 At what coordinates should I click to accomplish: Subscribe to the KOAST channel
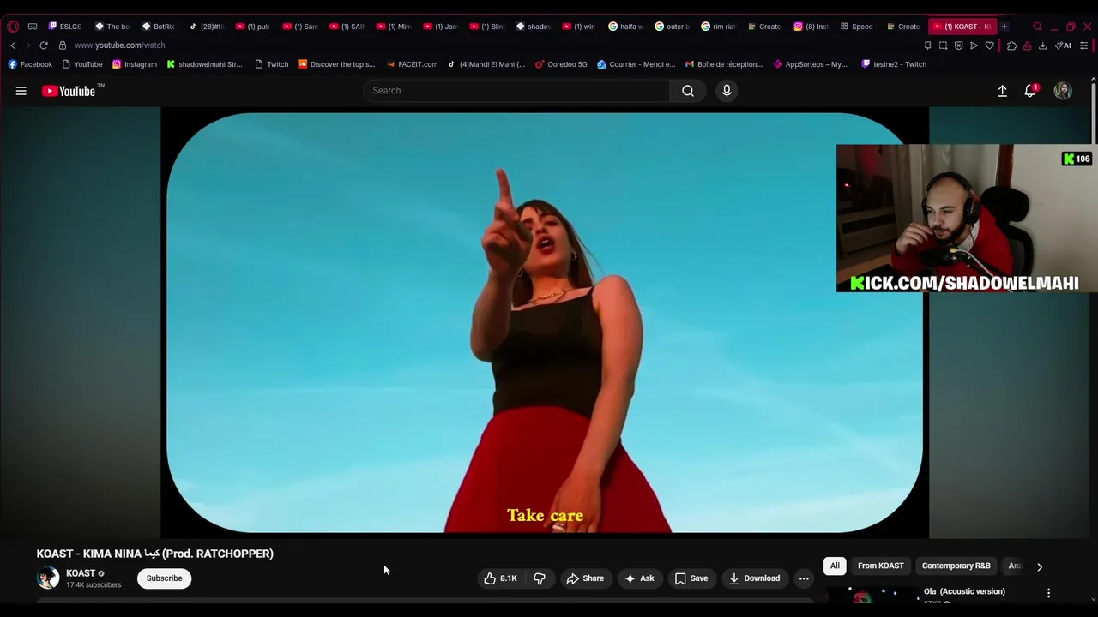pos(164,578)
